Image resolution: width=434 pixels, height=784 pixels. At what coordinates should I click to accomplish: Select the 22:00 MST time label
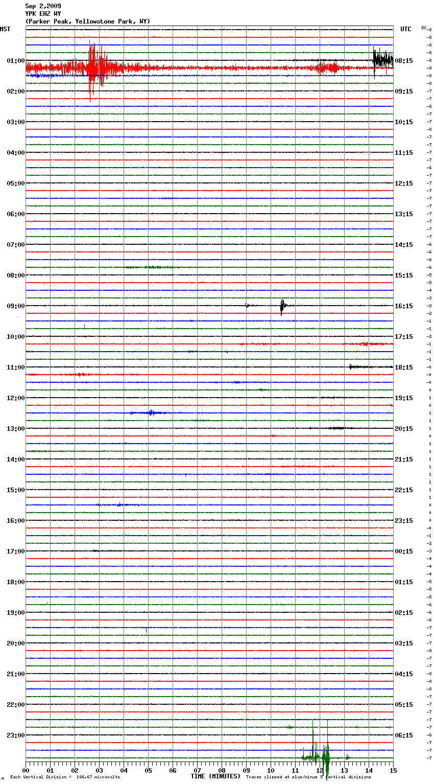pyautogui.click(x=16, y=705)
